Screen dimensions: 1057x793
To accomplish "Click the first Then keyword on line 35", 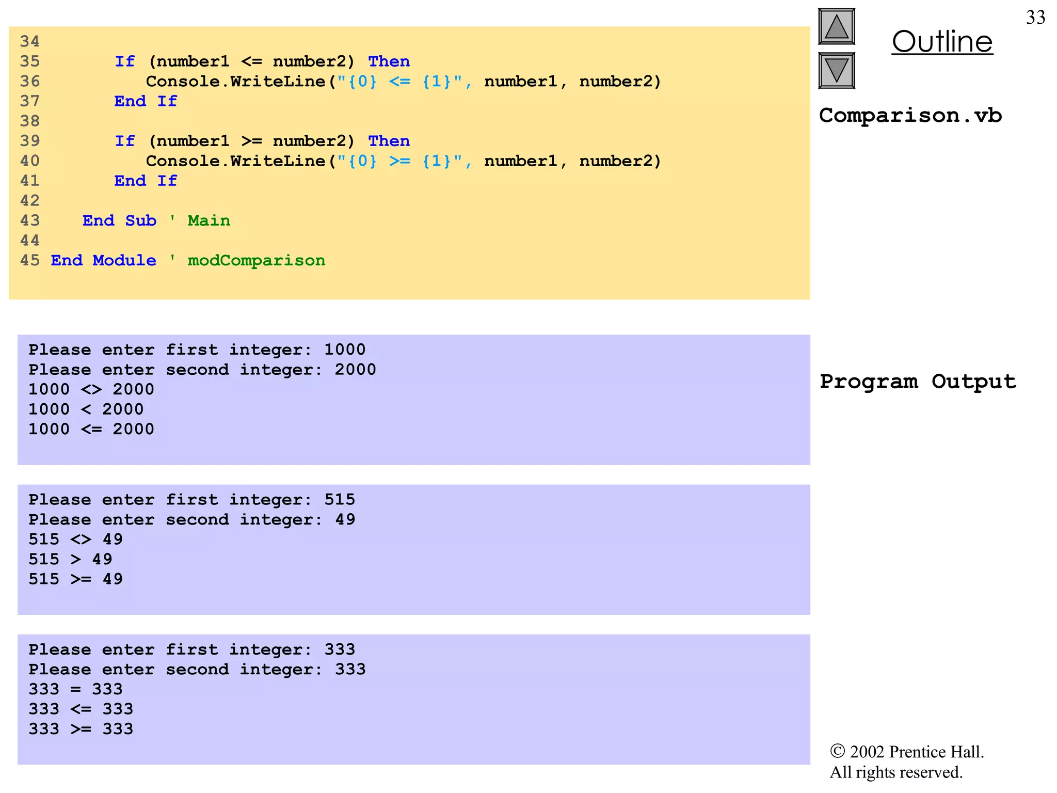I will coord(389,61).
